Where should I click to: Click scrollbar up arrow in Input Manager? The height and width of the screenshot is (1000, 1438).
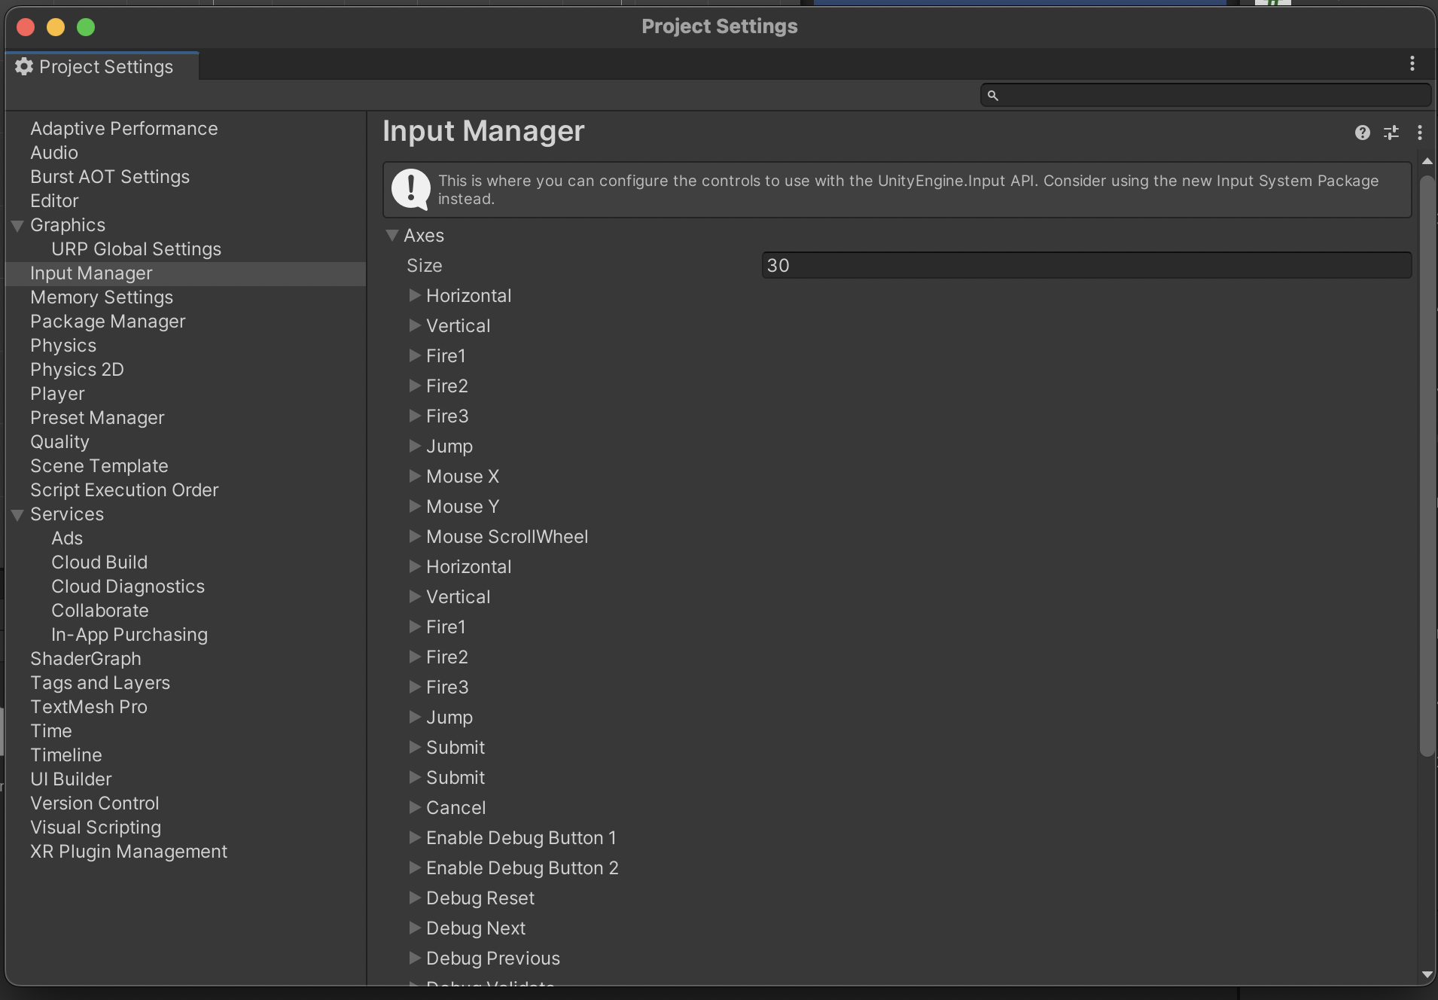point(1427,161)
